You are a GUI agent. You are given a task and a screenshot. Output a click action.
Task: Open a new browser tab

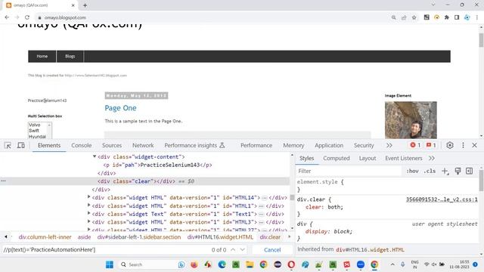85,5
